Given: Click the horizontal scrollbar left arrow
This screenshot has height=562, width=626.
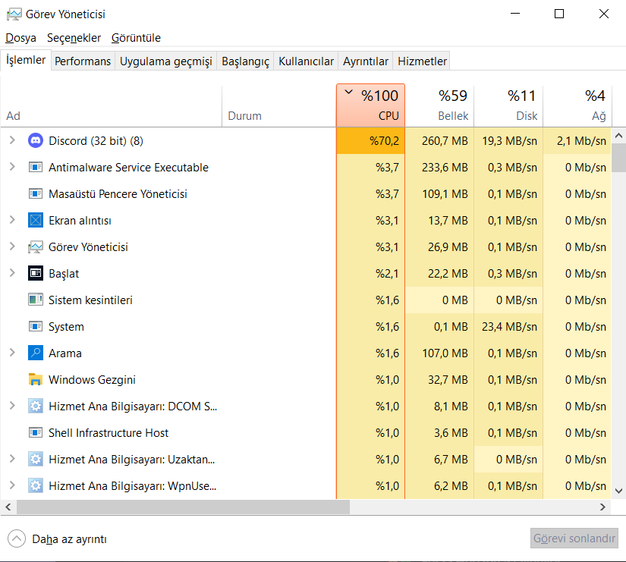Looking at the screenshot, I should pyautogui.click(x=8, y=507).
